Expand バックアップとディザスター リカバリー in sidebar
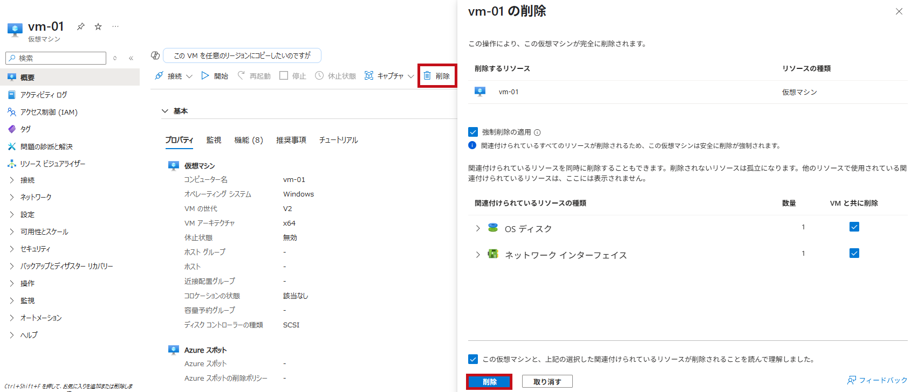Screen dimensions: 911x392 pos(12,266)
